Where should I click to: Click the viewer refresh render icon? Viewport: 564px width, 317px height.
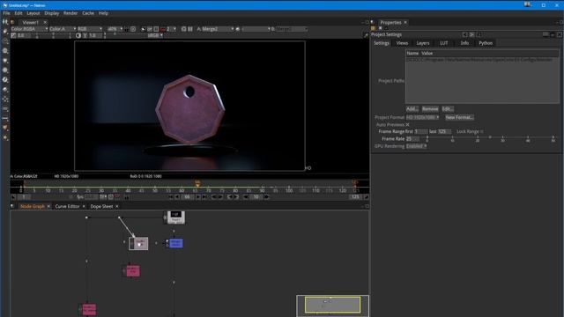coord(184,29)
